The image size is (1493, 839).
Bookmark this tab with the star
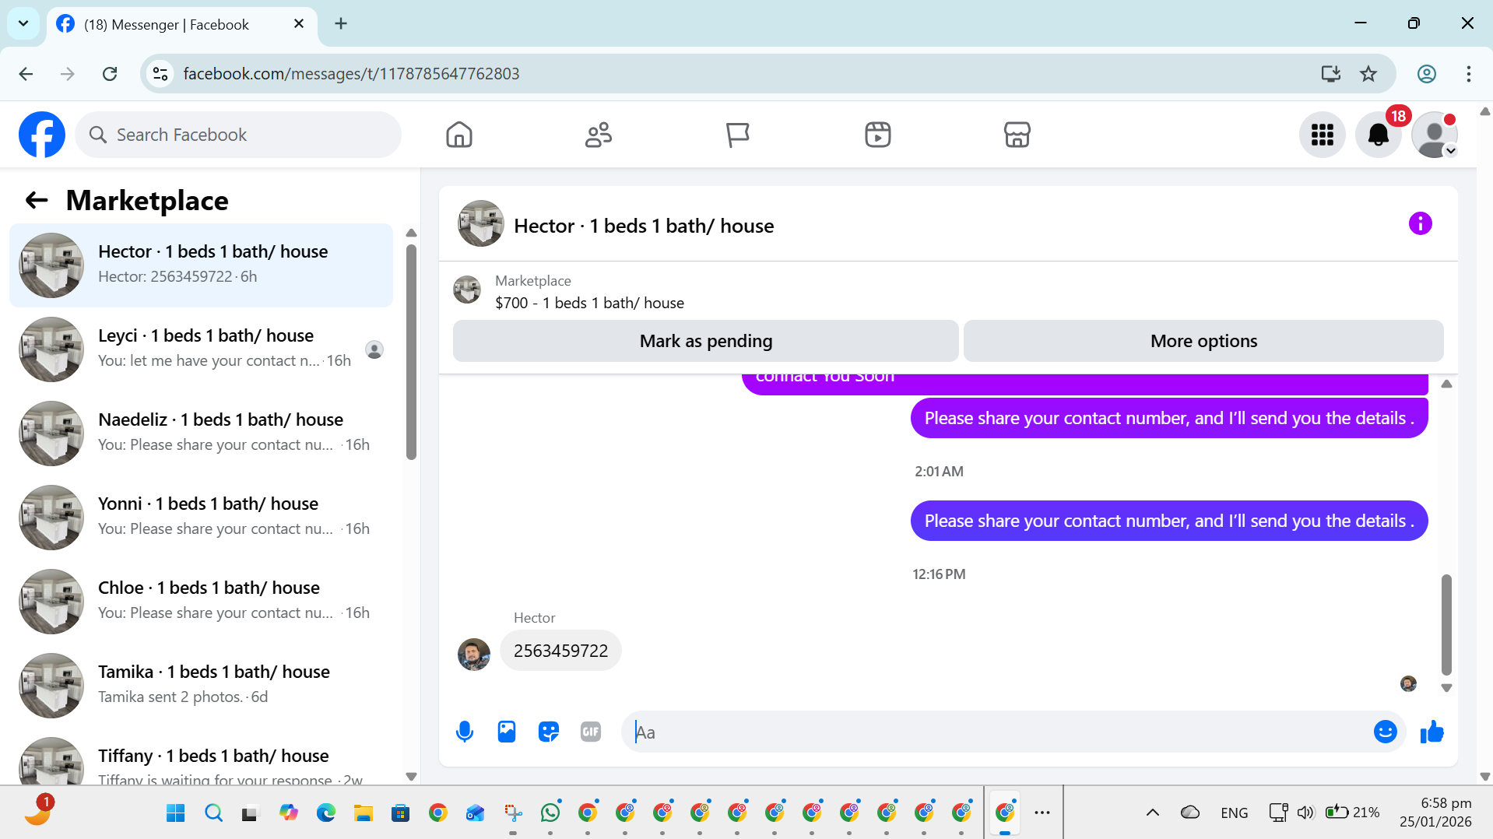1368,74
